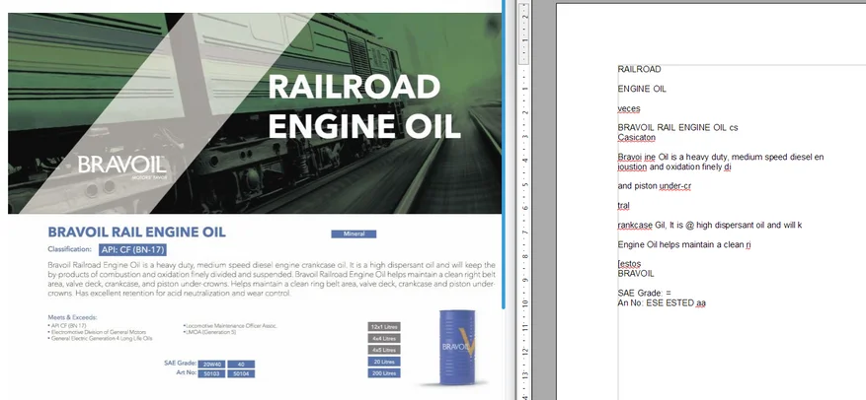Screen dimensions: 866x400
Task: Click the vertical ruler of the document window
Action: pyautogui.click(x=524, y=200)
